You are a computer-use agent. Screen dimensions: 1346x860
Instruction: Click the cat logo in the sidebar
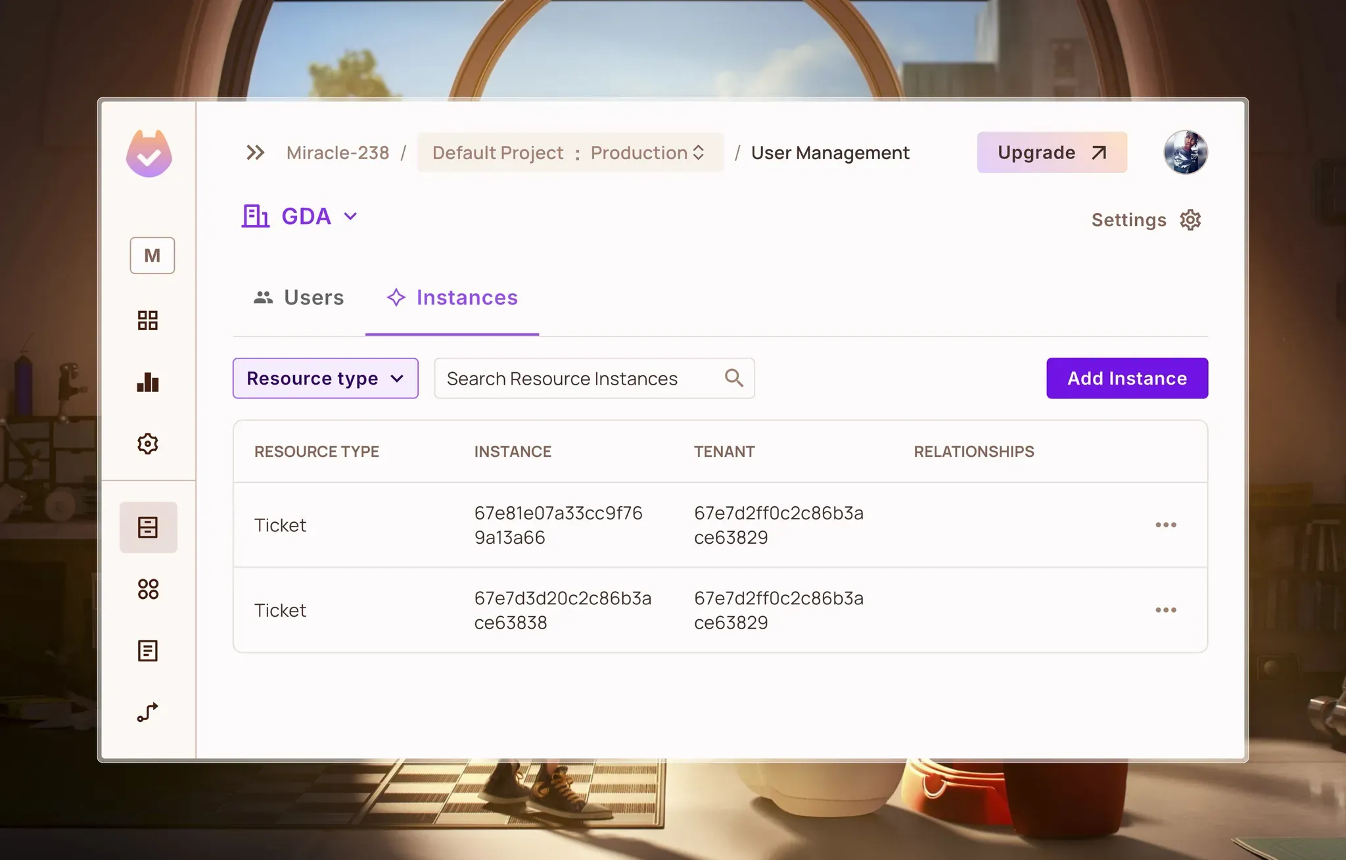149,154
